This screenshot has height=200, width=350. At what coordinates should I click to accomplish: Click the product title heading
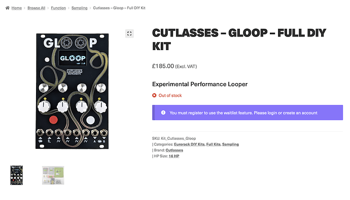239,39
